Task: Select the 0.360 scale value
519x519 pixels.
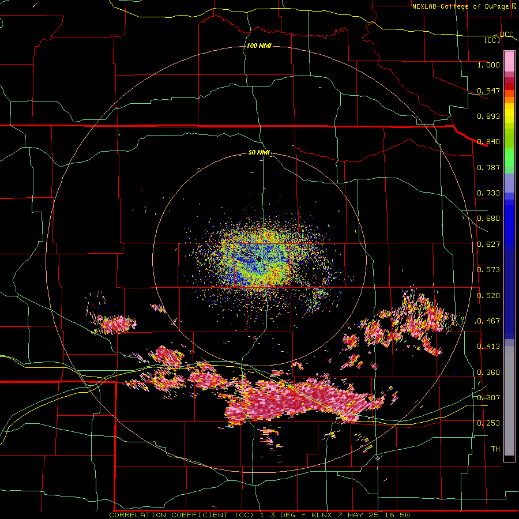Action: point(488,373)
